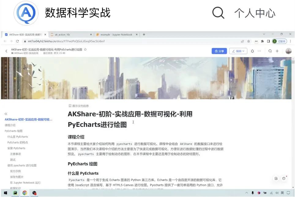Screen dimensions: 295x197
Task: Open the Windows Start menu
Action: pos(6,193)
